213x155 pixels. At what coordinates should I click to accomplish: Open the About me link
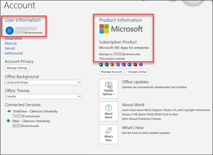tap(11, 43)
